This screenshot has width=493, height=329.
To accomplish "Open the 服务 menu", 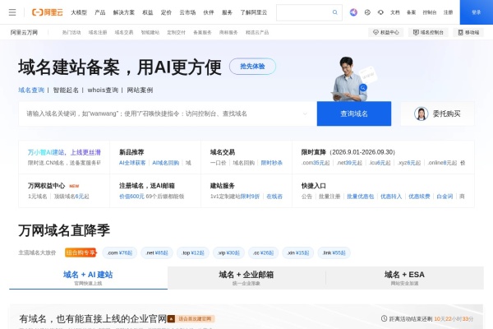I will pyautogui.click(x=227, y=12).
